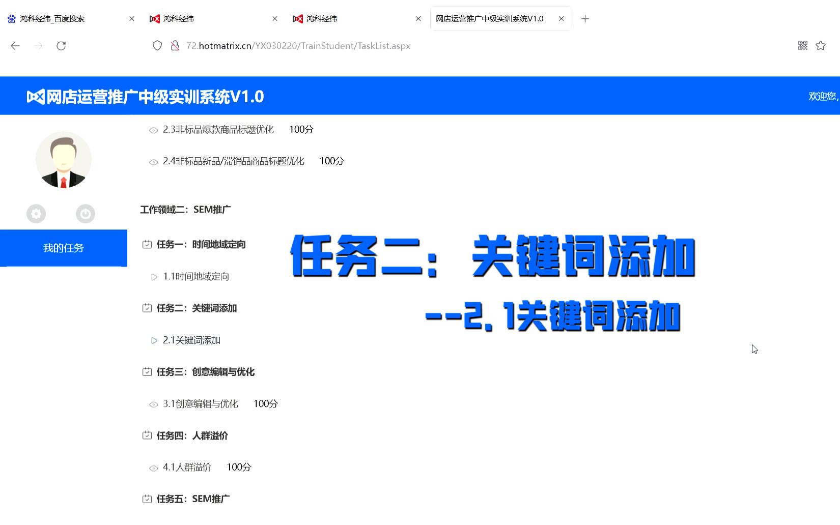Click the shield icon in address bar
The height and width of the screenshot is (525, 840).
157,46
